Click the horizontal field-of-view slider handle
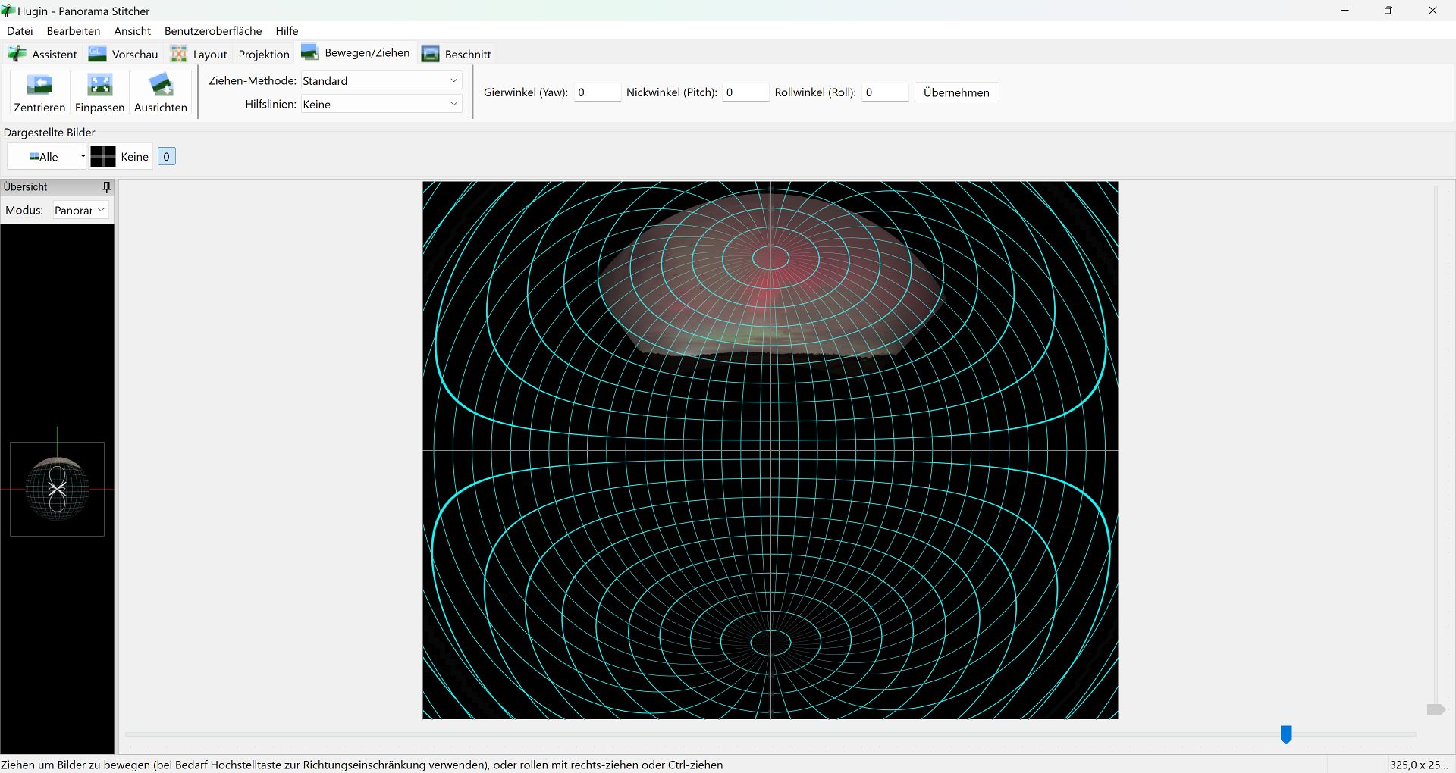Screen dimensions: 1456x773 (x=1286, y=734)
